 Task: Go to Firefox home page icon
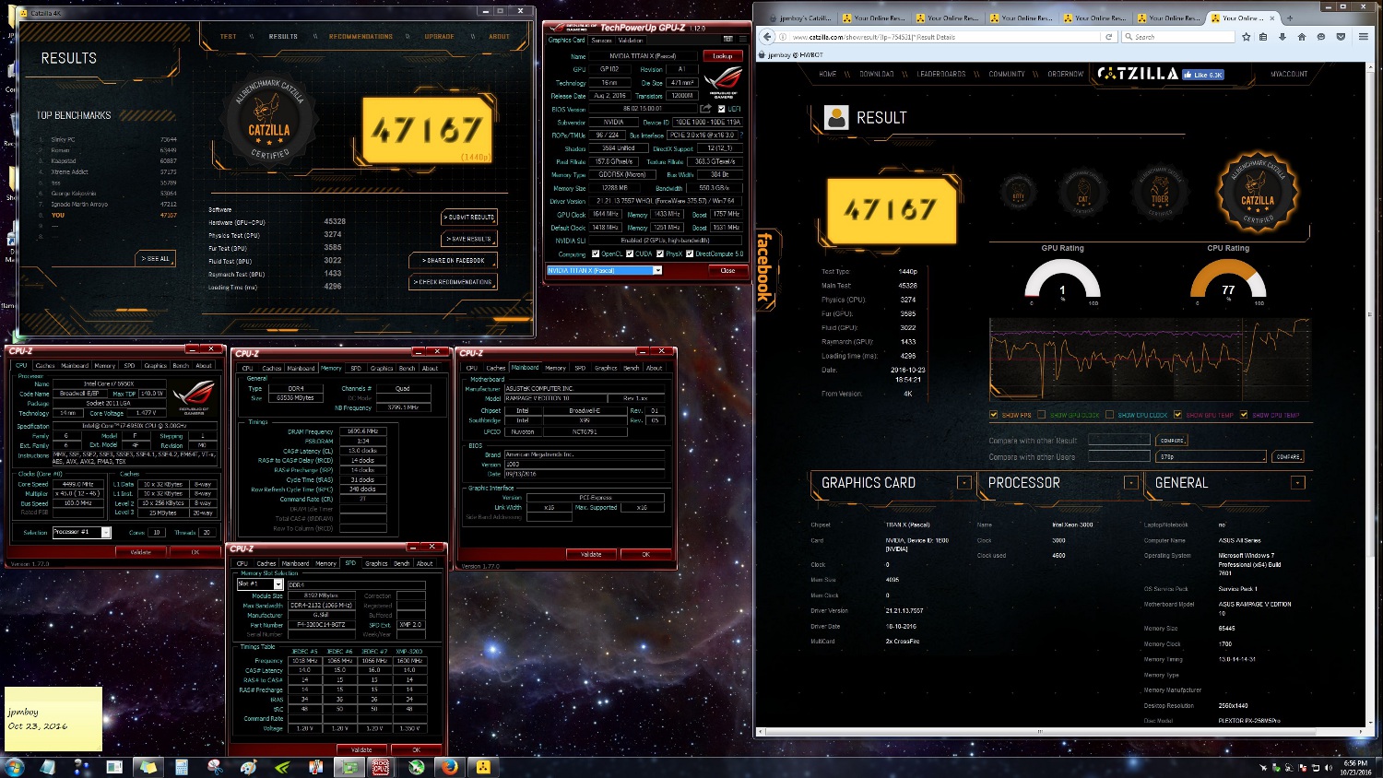(x=1302, y=37)
